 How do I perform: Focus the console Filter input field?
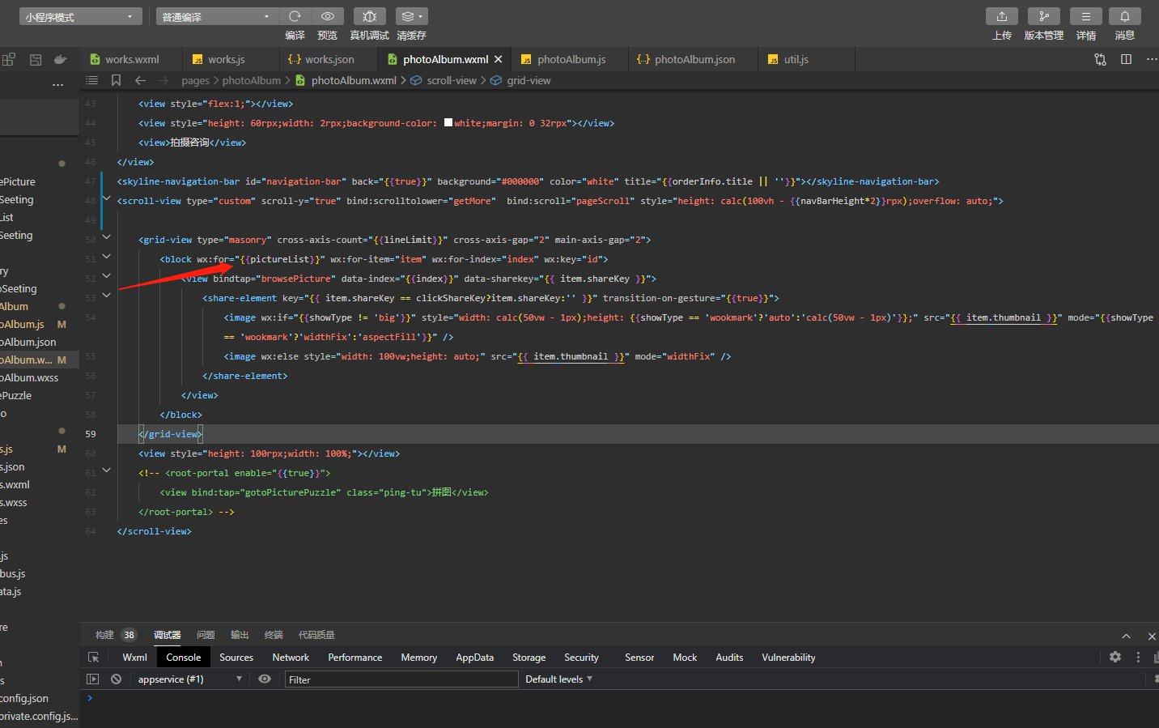point(401,679)
